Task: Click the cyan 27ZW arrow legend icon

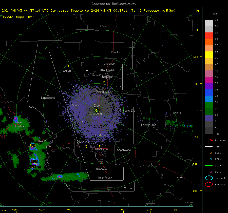Action: (x=209, y=159)
